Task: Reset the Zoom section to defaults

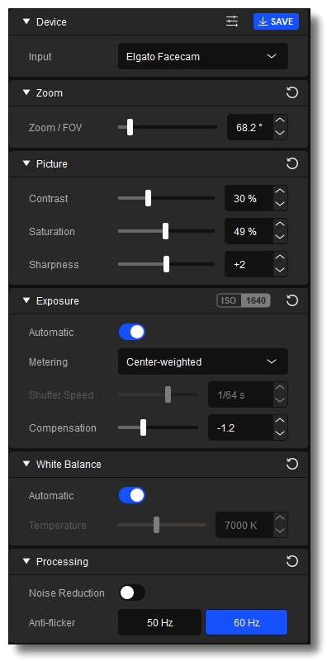Action: pos(292,92)
